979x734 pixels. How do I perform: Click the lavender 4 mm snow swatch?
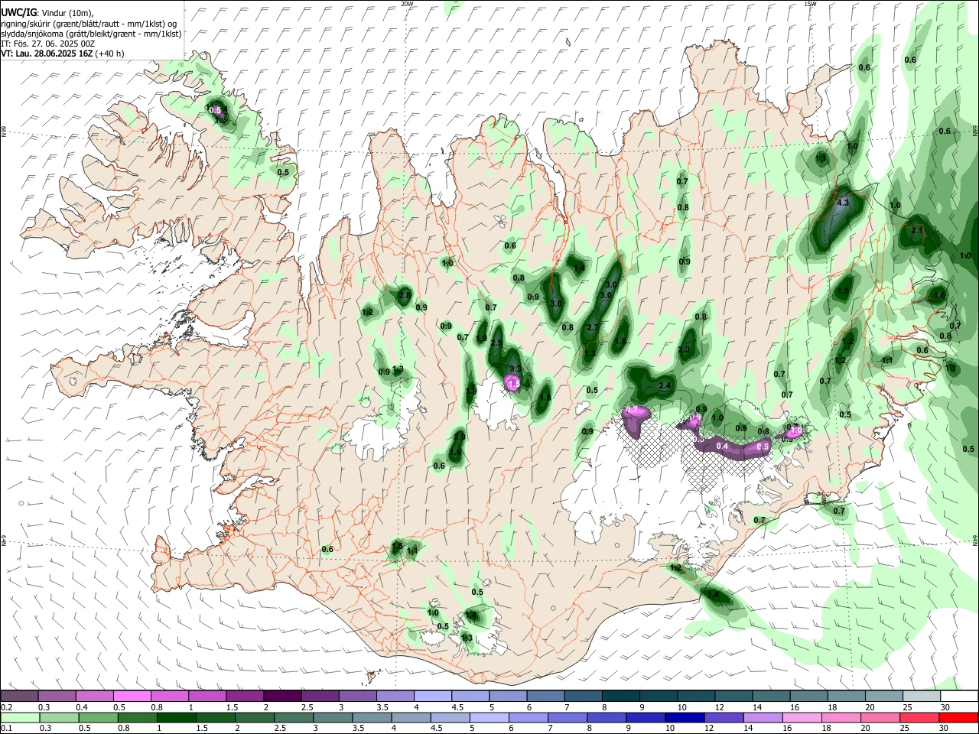click(433, 697)
